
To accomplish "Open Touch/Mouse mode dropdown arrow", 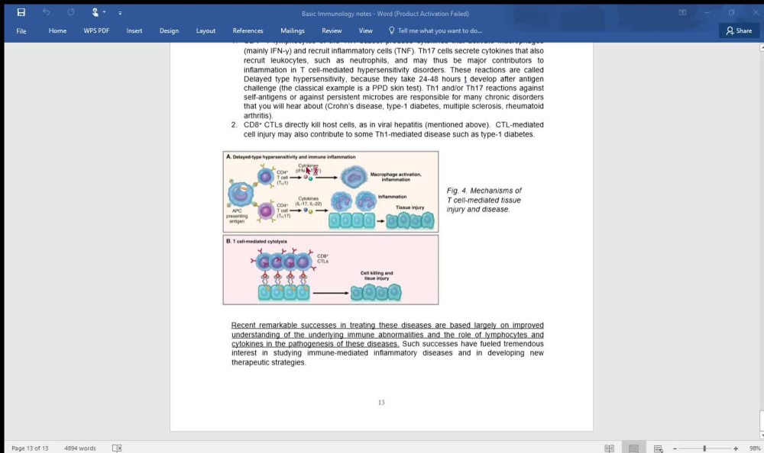I will click(x=104, y=12).
